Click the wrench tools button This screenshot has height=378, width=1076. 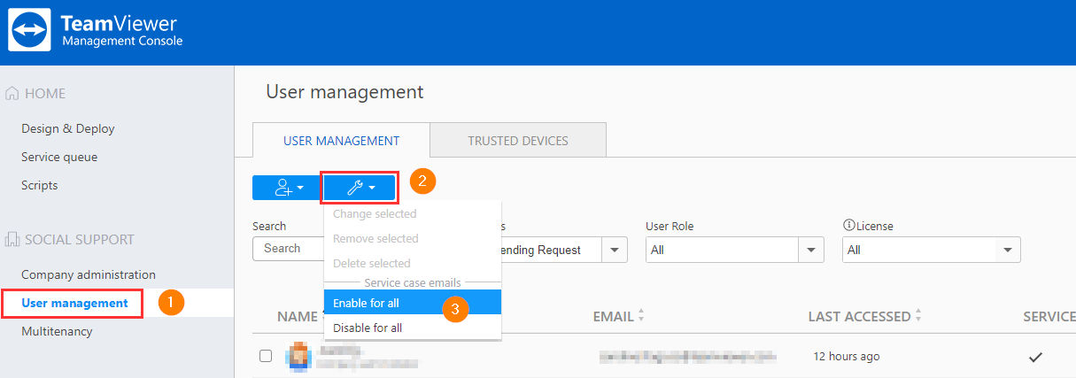click(359, 187)
